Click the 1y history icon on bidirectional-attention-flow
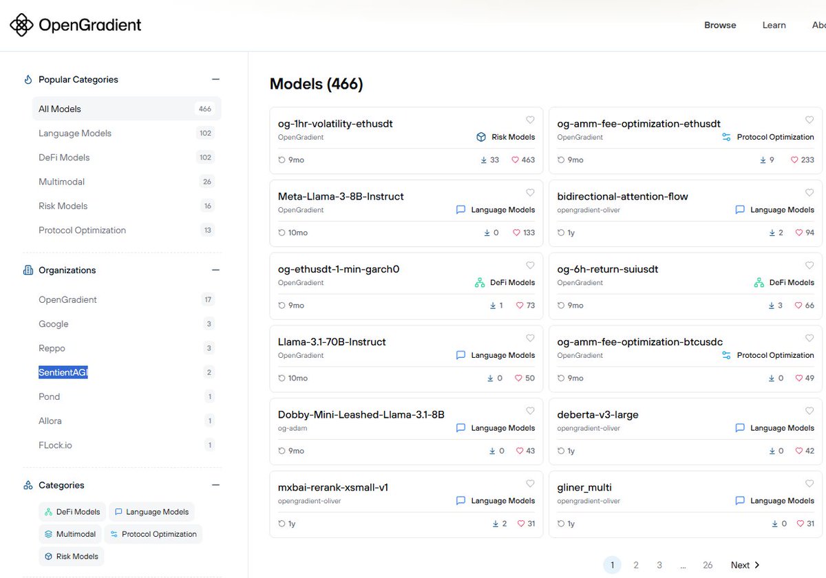 (x=561, y=233)
